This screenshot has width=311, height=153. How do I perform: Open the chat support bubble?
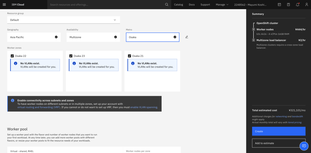pyautogui.click(x=304, y=146)
